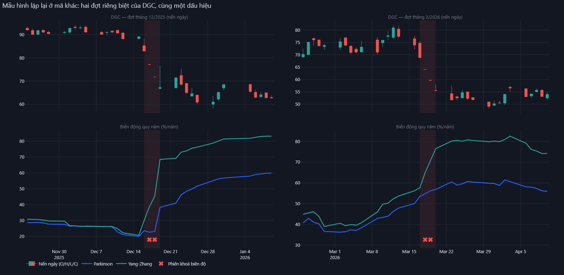Toggle the Phiên khoá biên độ legend entry
The image size is (564, 275).
tap(182, 264)
